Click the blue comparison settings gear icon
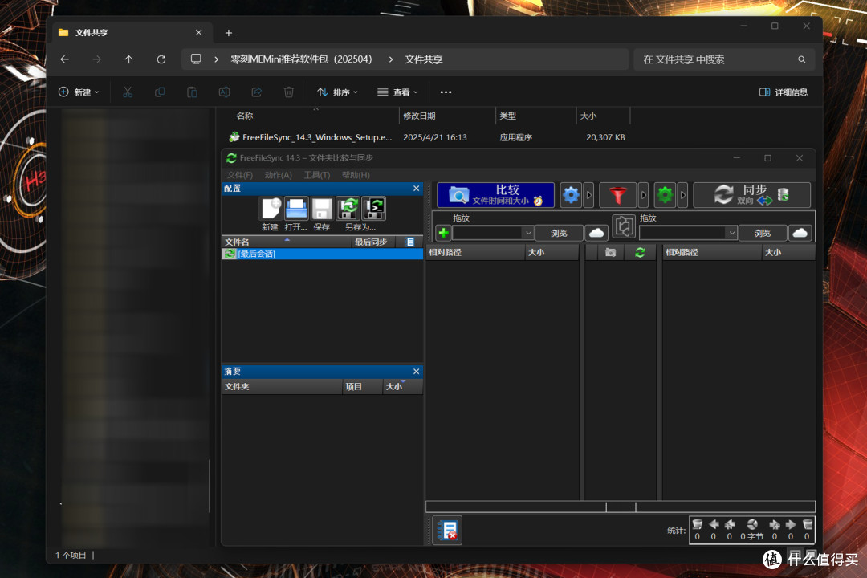867x578 pixels. 571,195
